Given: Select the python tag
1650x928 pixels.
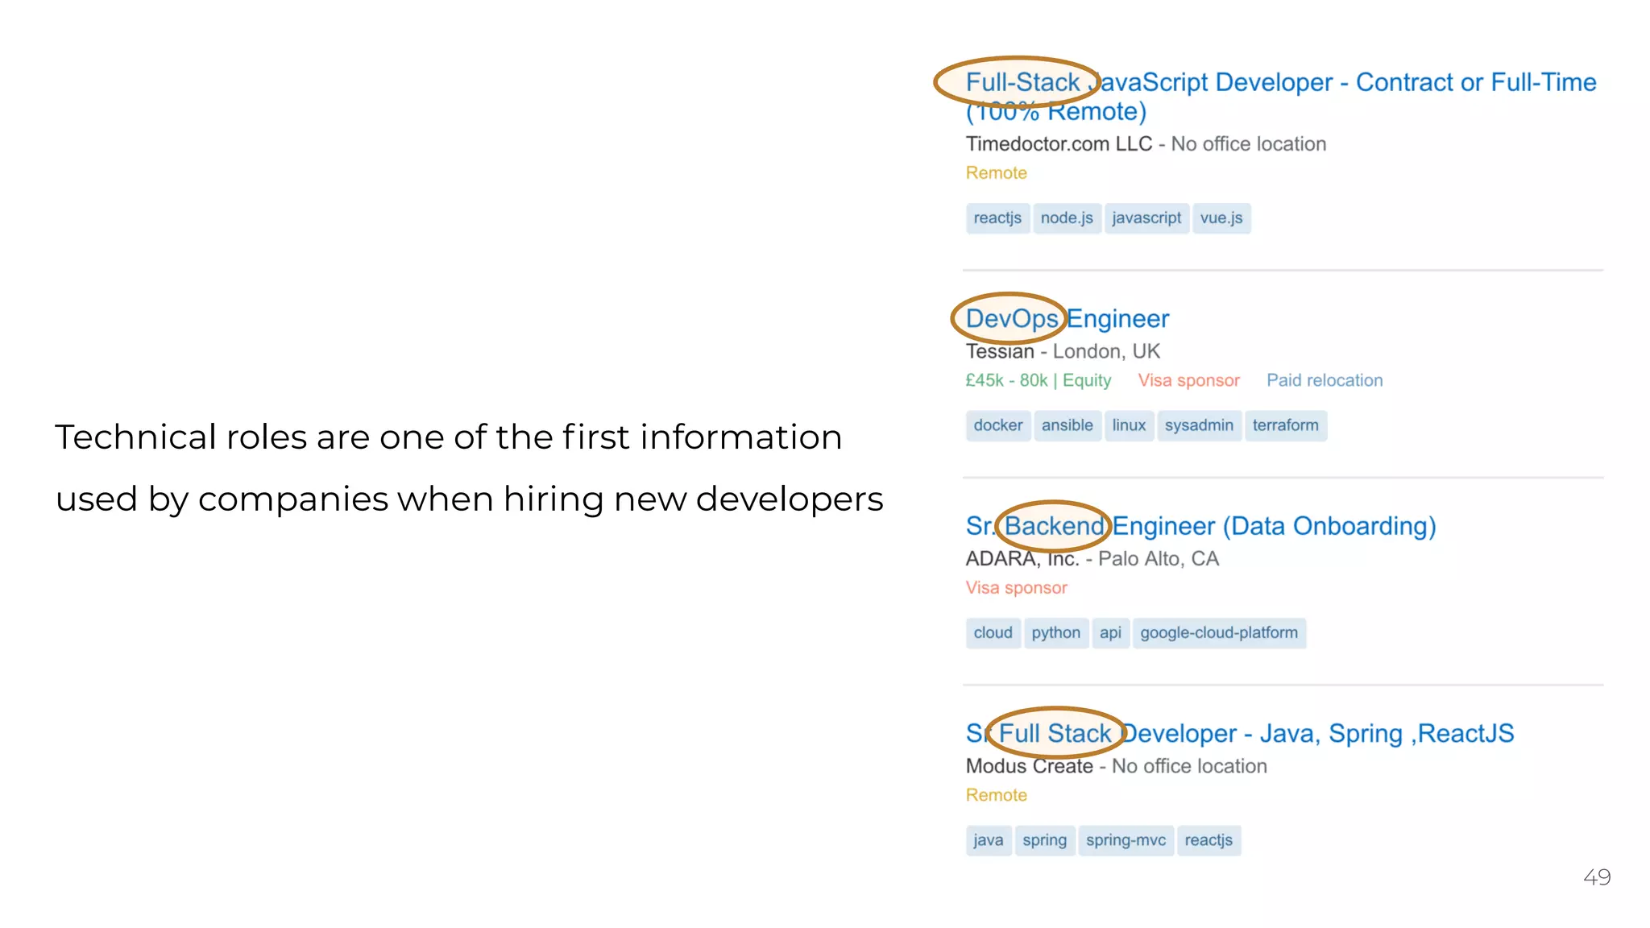Looking at the screenshot, I should coord(1056,633).
